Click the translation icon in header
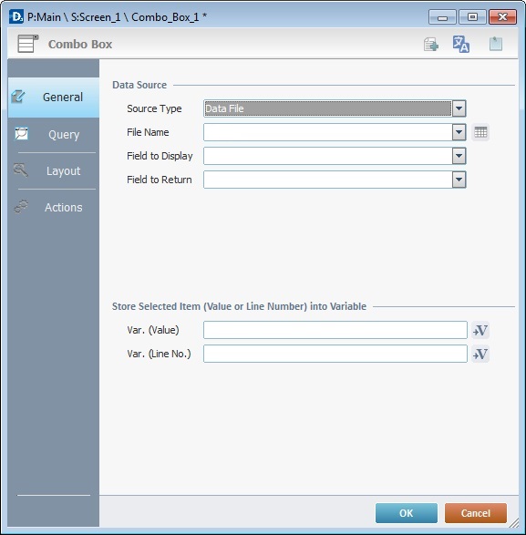526x535 pixels. (460, 44)
